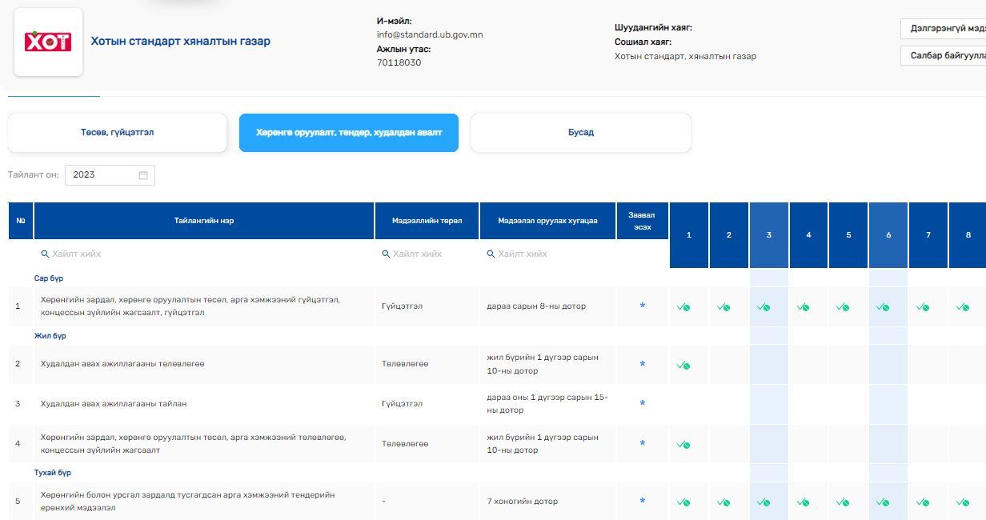Click month 1 checkmark for row 1
This screenshot has height=520, width=986.
coord(683,307)
